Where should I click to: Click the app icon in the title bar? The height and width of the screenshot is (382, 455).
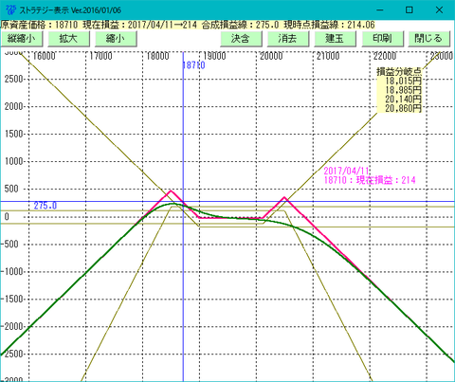pos(10,10)
